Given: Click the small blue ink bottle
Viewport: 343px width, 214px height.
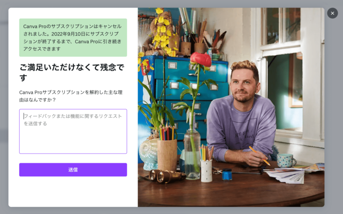Looking at the screenshot, I should click(227, 175).
